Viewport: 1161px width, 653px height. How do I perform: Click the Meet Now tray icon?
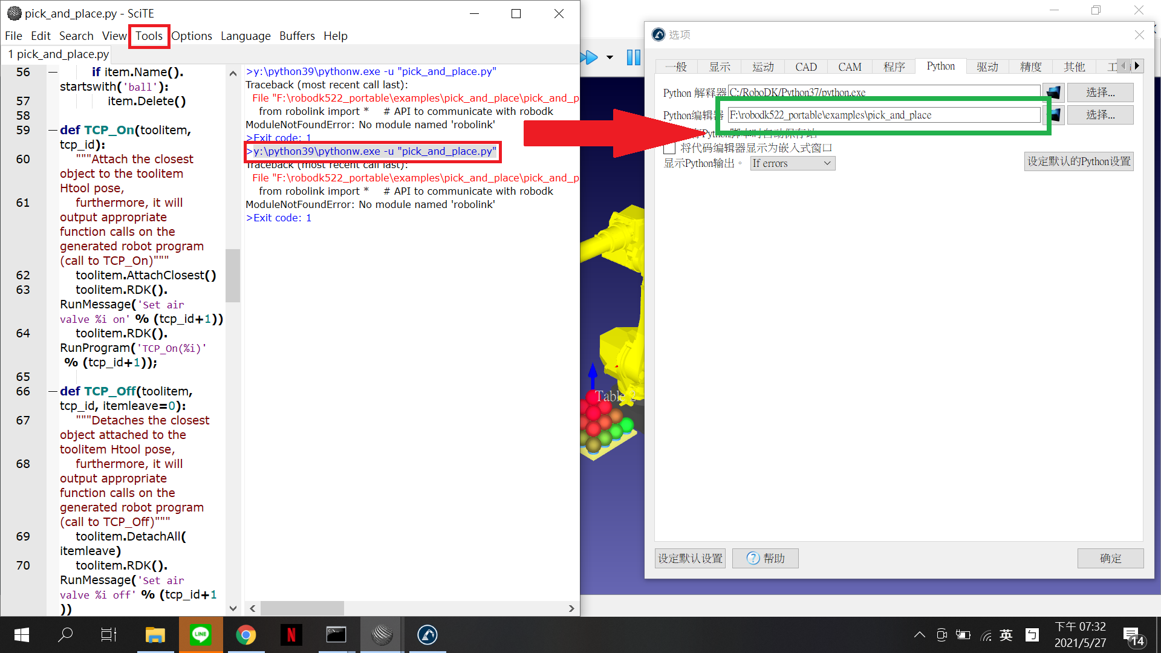point(941,635)
